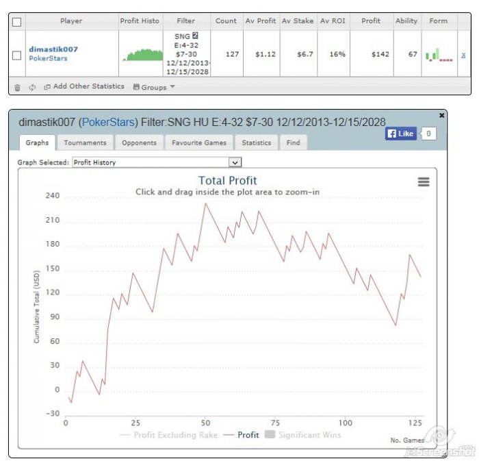Switch to the Opponents tab
The height and width of the screenshot is (461, 479).
[139, 142]
